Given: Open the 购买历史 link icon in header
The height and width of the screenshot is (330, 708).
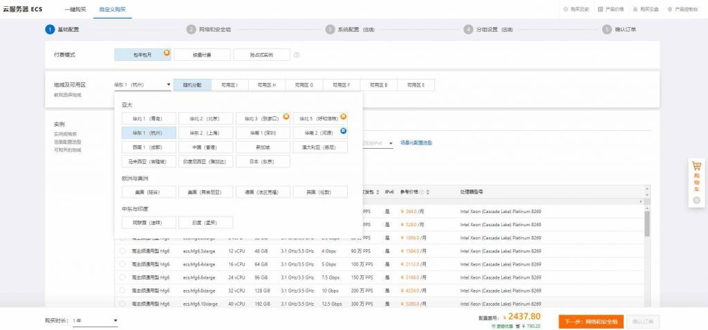Looking at the screenshot, I should click(566, 9).
